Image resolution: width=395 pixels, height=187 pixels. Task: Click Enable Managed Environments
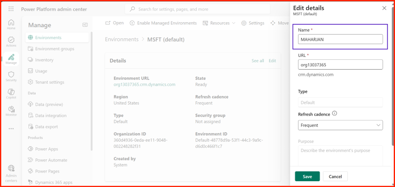click(x=163, y=23)
